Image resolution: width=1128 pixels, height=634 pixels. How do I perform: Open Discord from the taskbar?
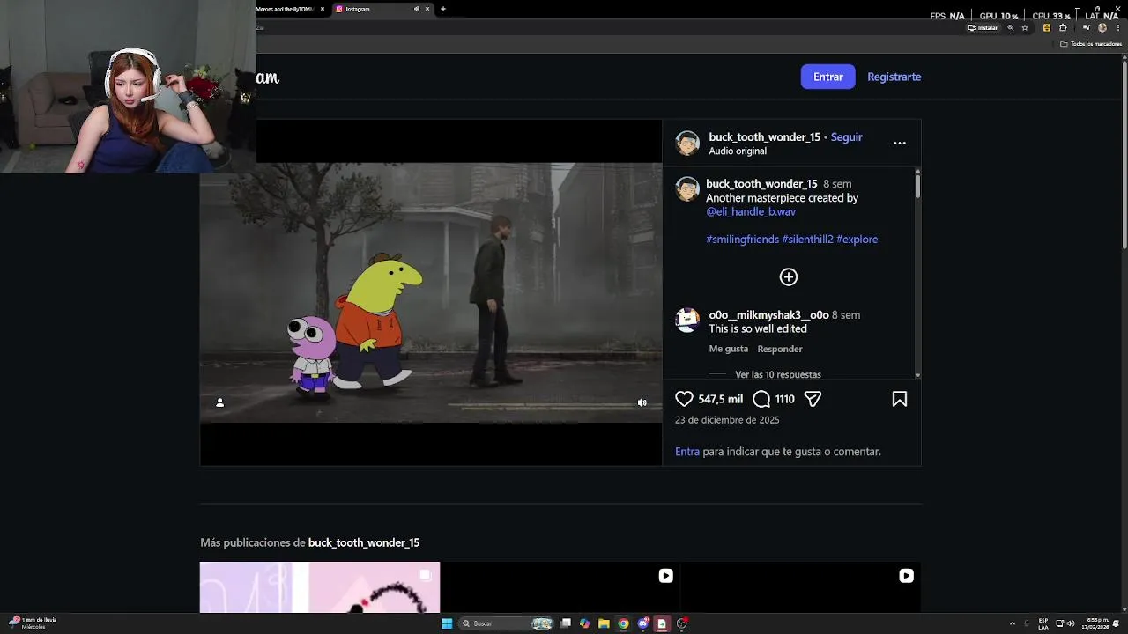[642, 623]
